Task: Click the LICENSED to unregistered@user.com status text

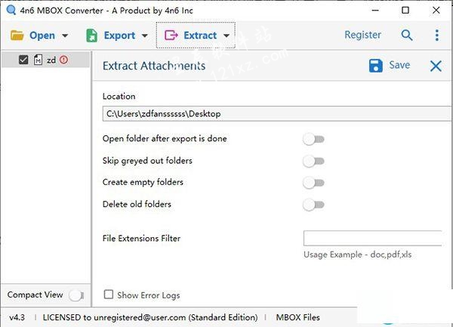Action: pyautogui.click(x=150, y=317)
